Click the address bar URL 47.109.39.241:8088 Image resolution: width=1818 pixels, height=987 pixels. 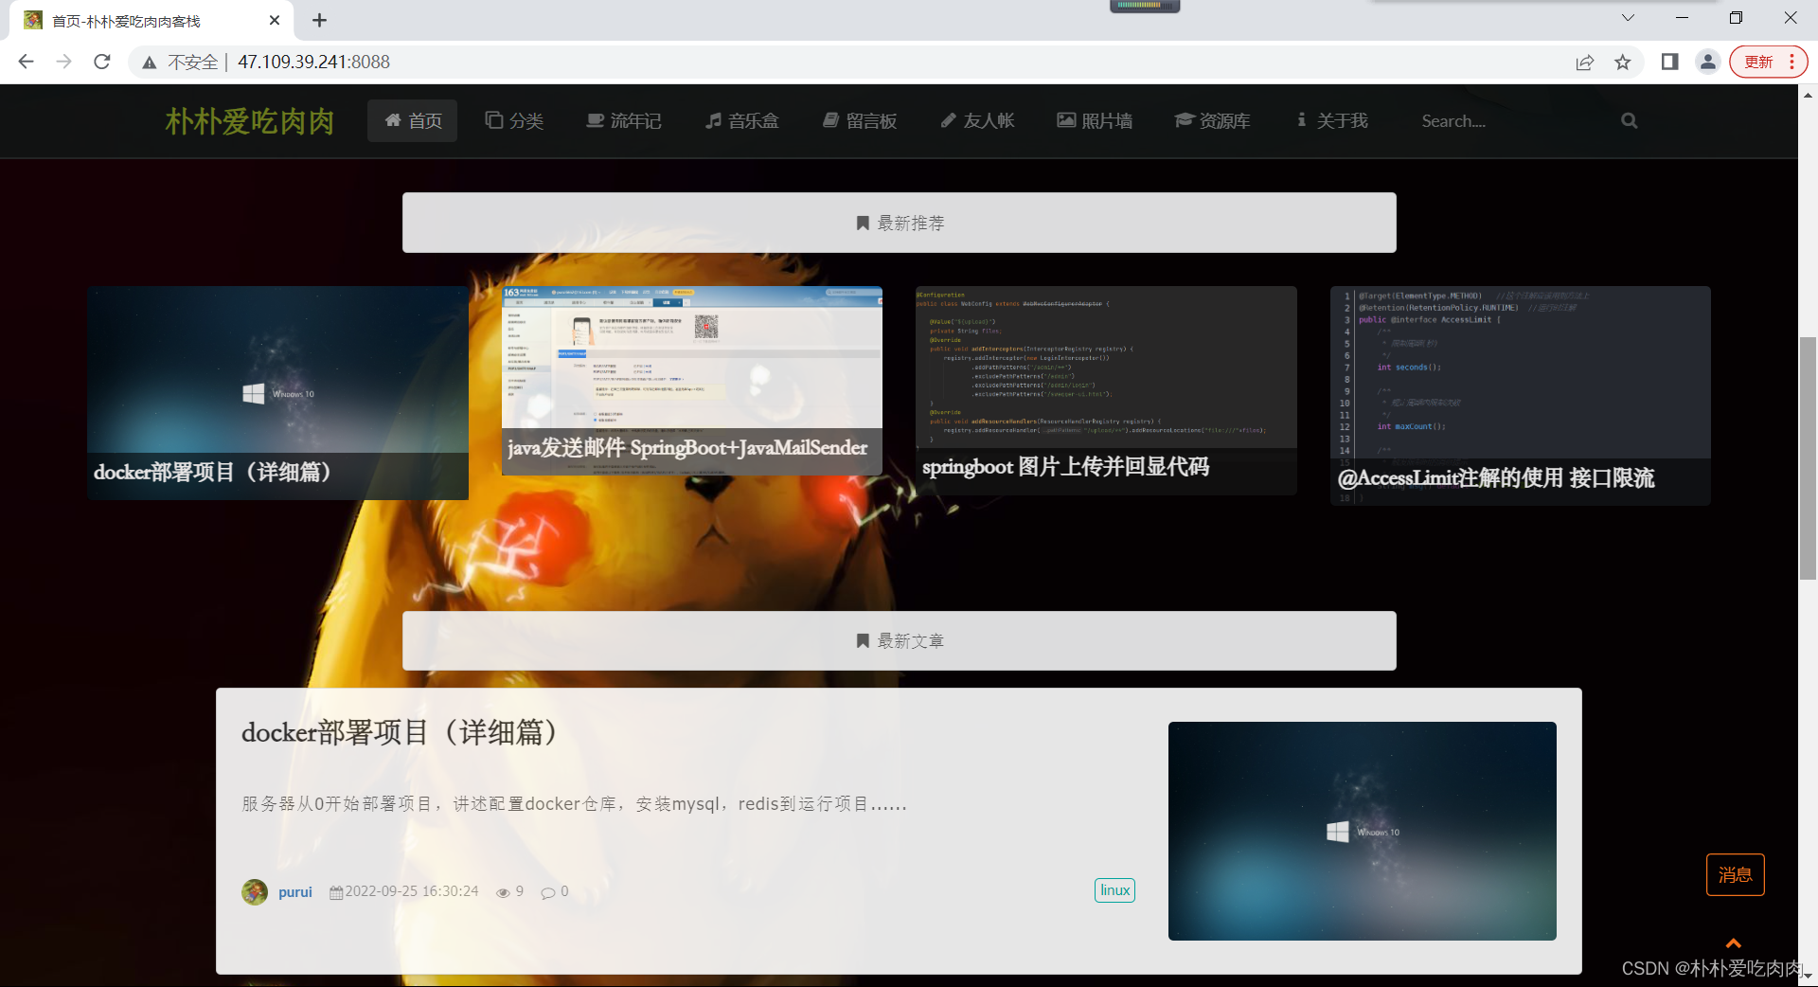point(313,62)
